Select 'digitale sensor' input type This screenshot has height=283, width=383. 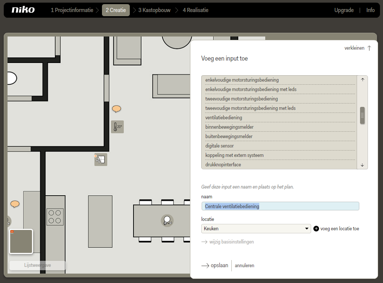(x=280, y=146)
